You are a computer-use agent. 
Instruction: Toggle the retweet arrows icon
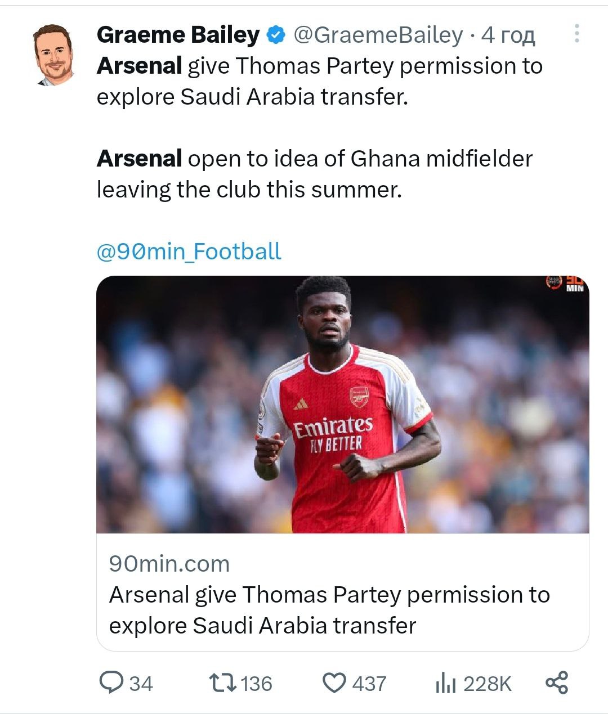pyautogui.click(x=222, y=683)
